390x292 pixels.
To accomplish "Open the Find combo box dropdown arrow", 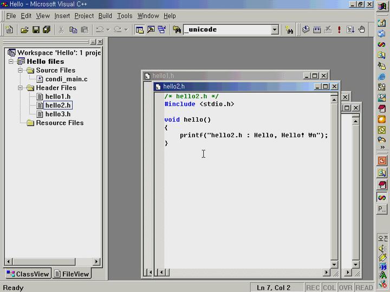I will [275, 30].
